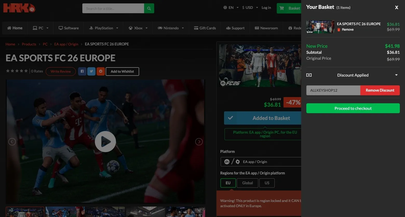Open the Newsroom navigation item
The height and width of the screenshot is (217, 405).
(266, 28)
